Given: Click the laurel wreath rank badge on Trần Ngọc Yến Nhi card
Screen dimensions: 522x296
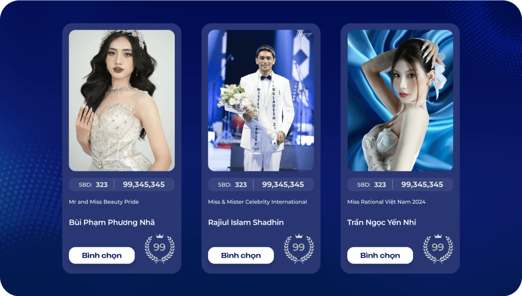Looking at the screenshot, I should coord(438,249).
